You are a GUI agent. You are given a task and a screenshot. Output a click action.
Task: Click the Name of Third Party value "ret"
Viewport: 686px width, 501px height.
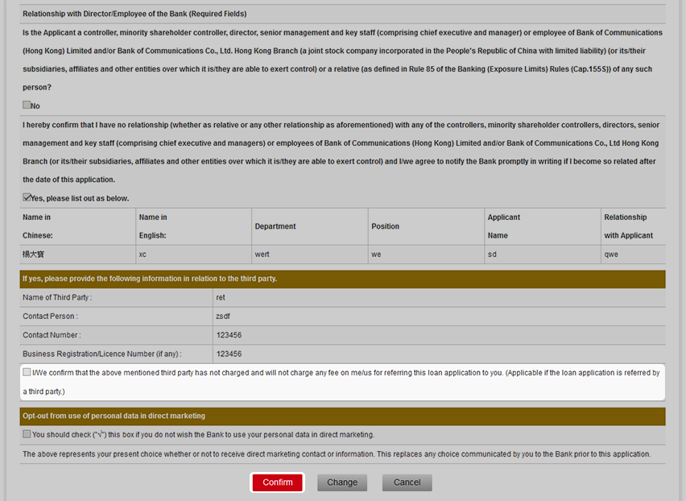[221, 297]
